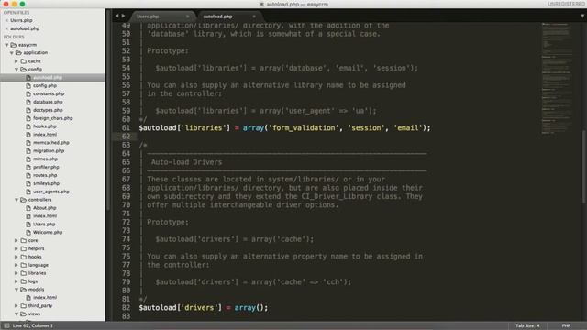
Task: Expand the core folder
Action: click(17, 240)
